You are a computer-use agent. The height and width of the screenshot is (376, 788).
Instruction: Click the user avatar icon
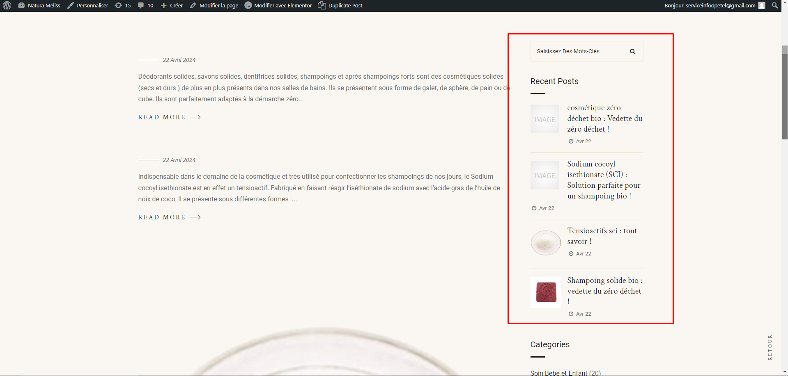(x=762, y=5)
